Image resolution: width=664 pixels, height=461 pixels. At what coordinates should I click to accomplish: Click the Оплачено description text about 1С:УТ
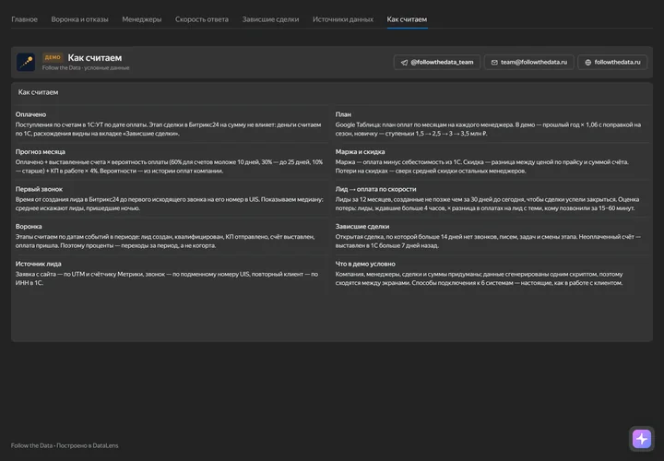click(168, 129)
